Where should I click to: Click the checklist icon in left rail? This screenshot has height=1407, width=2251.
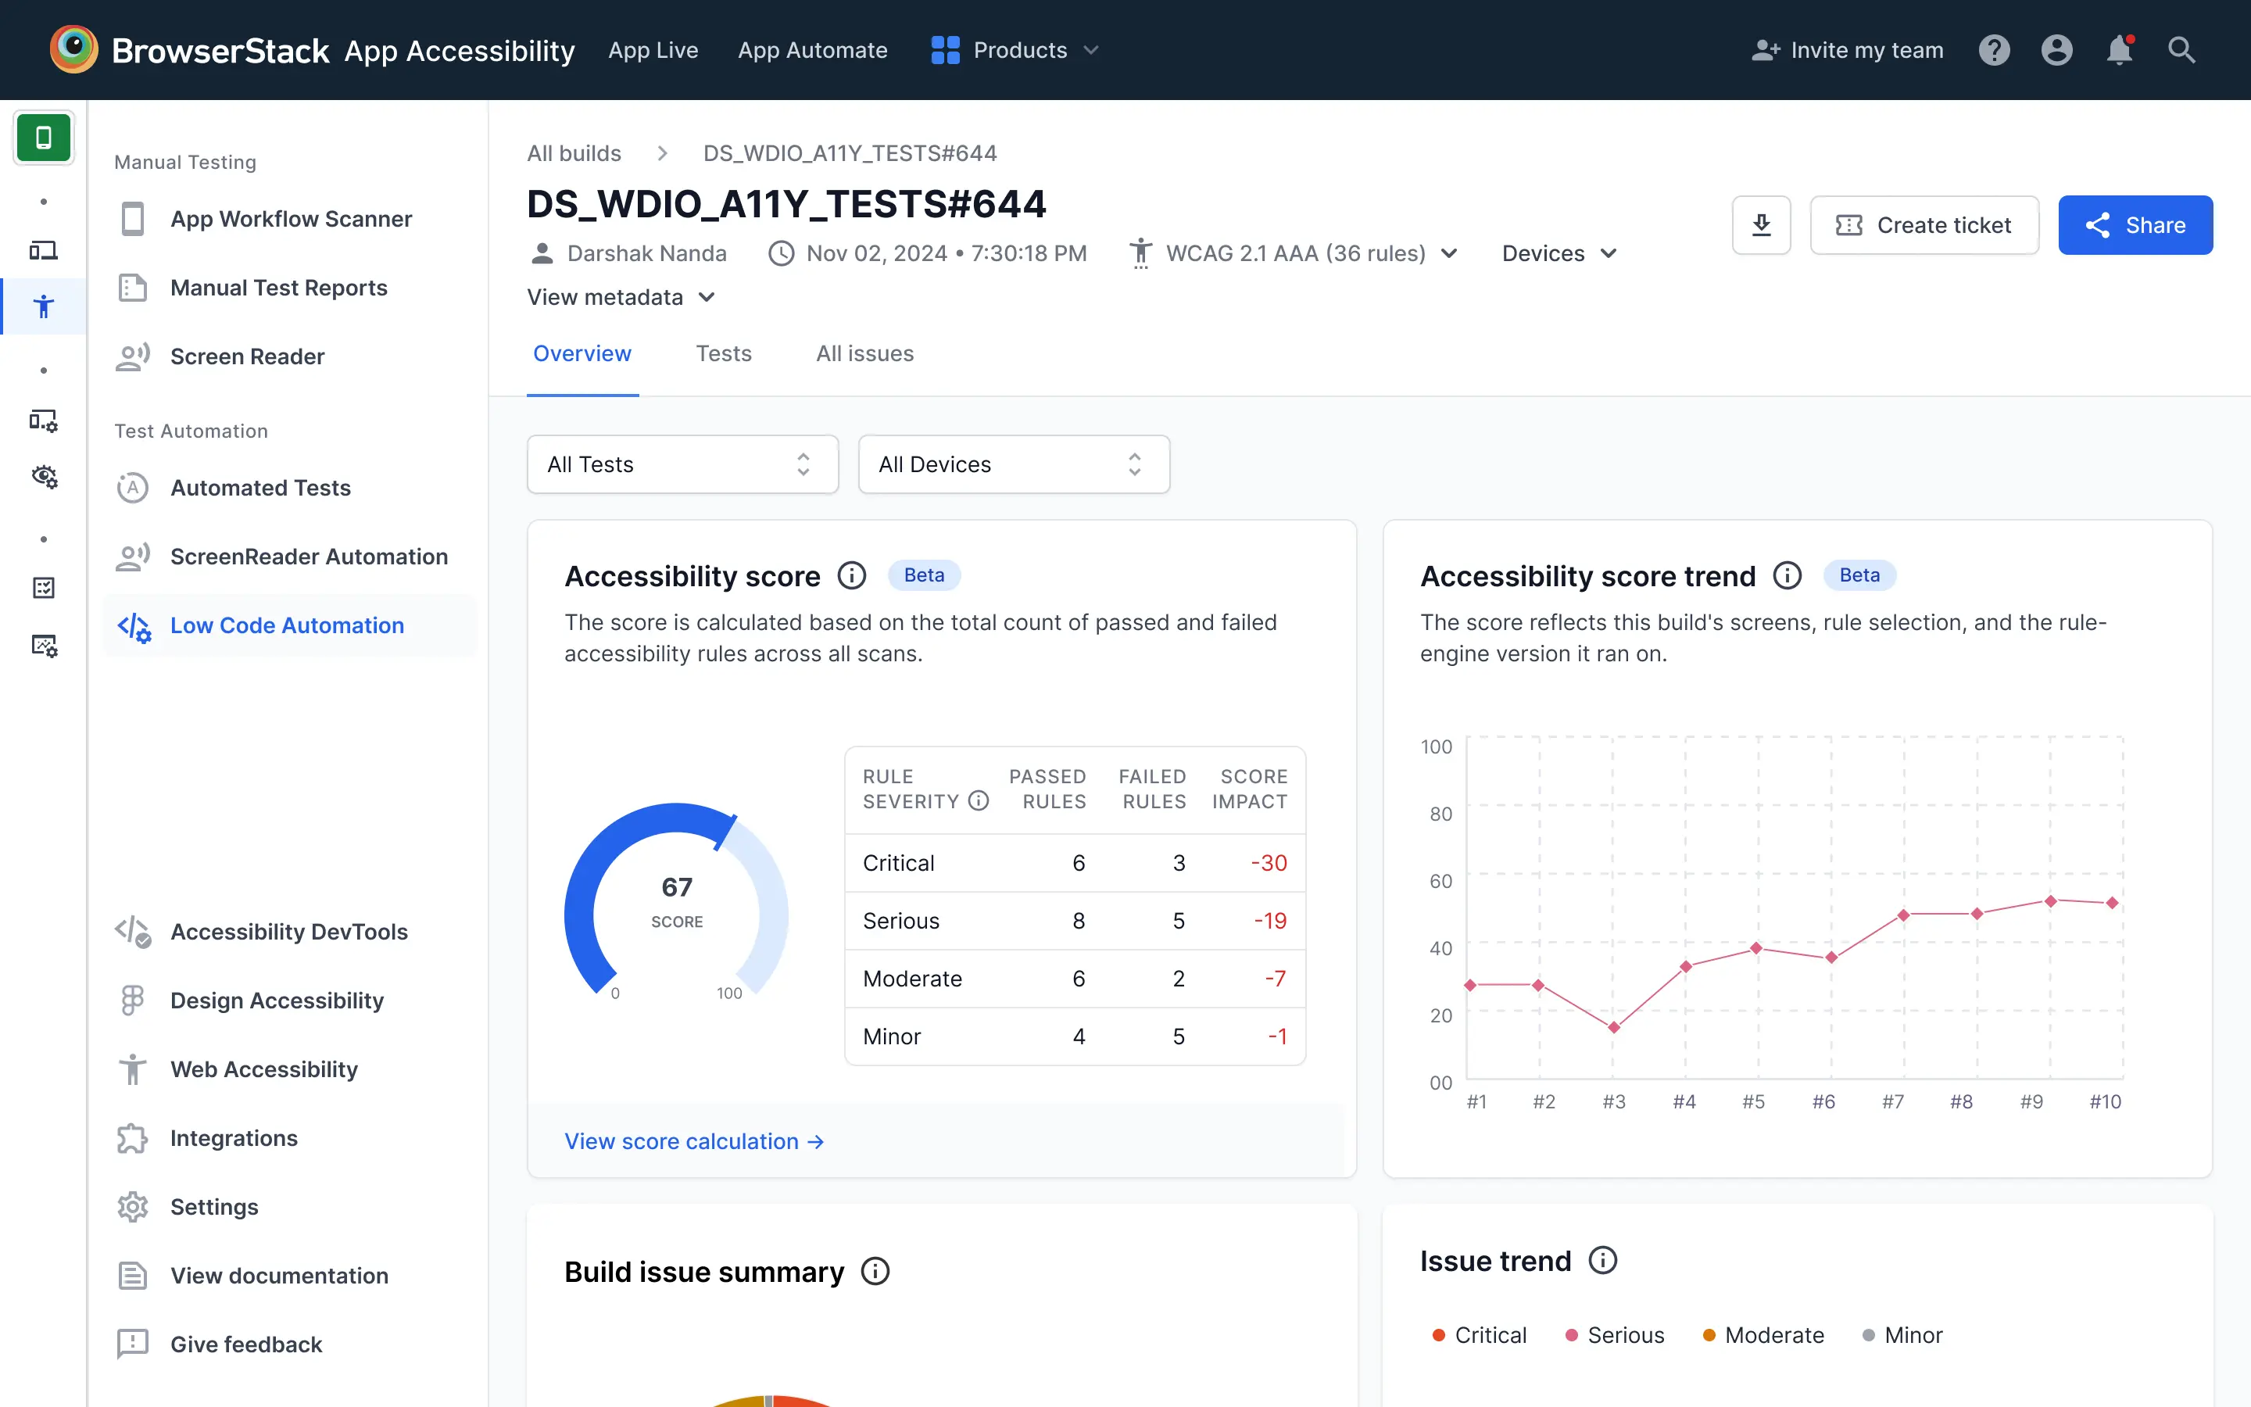coord(44,588)
